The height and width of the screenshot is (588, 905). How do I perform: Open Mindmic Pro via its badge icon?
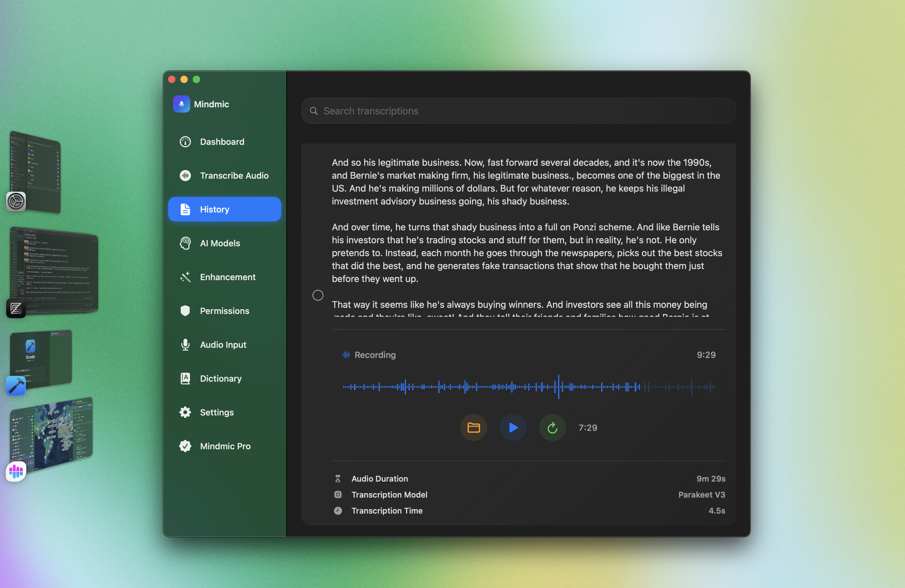[185, 446]
